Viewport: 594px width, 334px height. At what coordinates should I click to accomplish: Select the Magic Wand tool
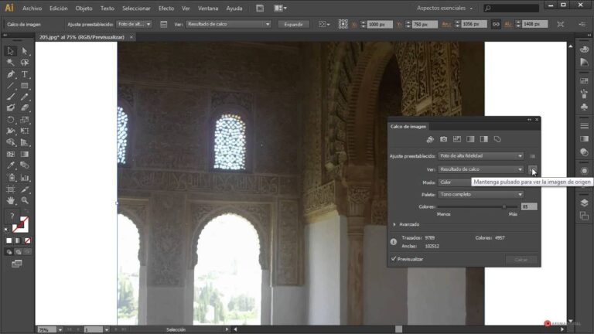pyautogui.click(x=11, y=62)
